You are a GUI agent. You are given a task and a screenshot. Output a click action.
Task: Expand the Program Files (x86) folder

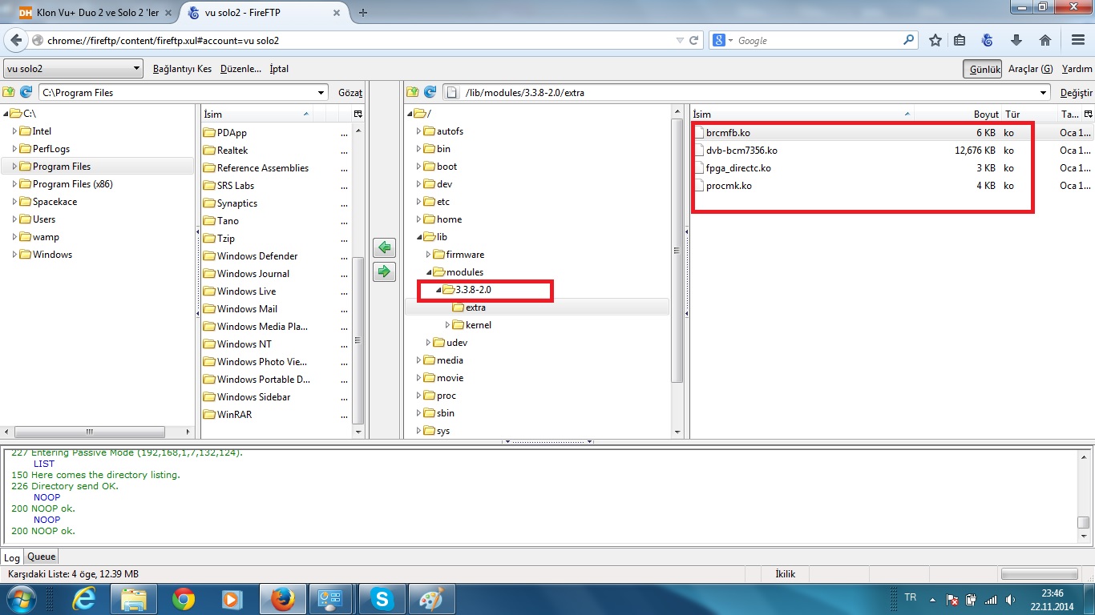click(x=14, y=184)
